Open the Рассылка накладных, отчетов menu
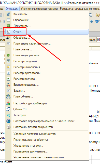The image size is (100, 164). tap(80, 9)
